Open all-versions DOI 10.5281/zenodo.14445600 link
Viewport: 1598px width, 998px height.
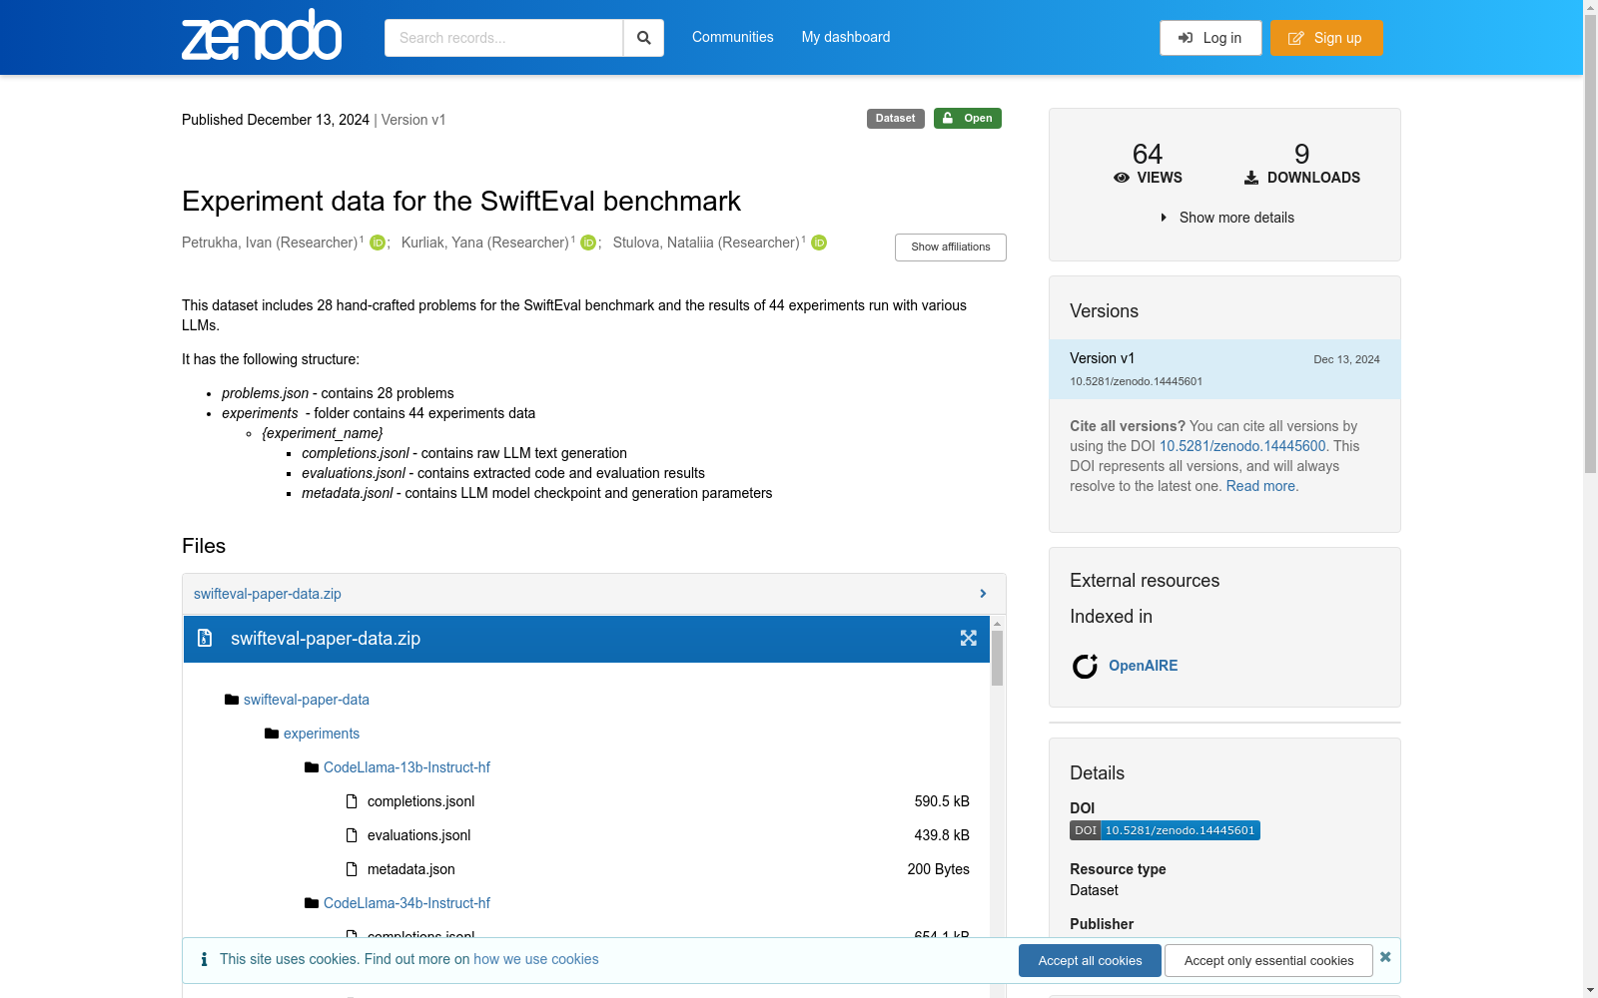pyautogui.click(x=1242, y=446)
